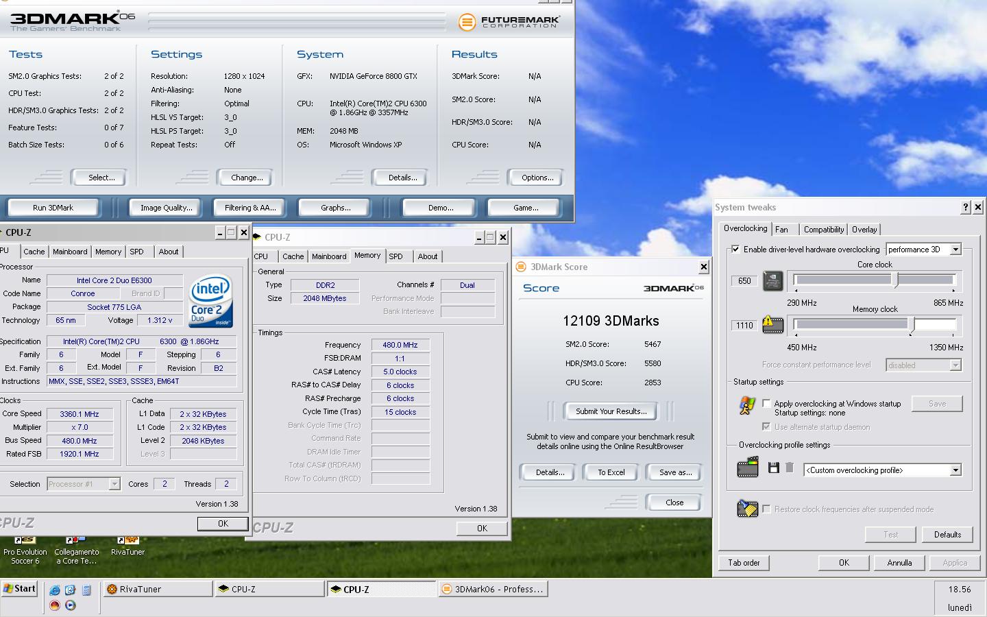Click the Filtering & AA button
Screen dimensions: 987x617
click(250, 208)
